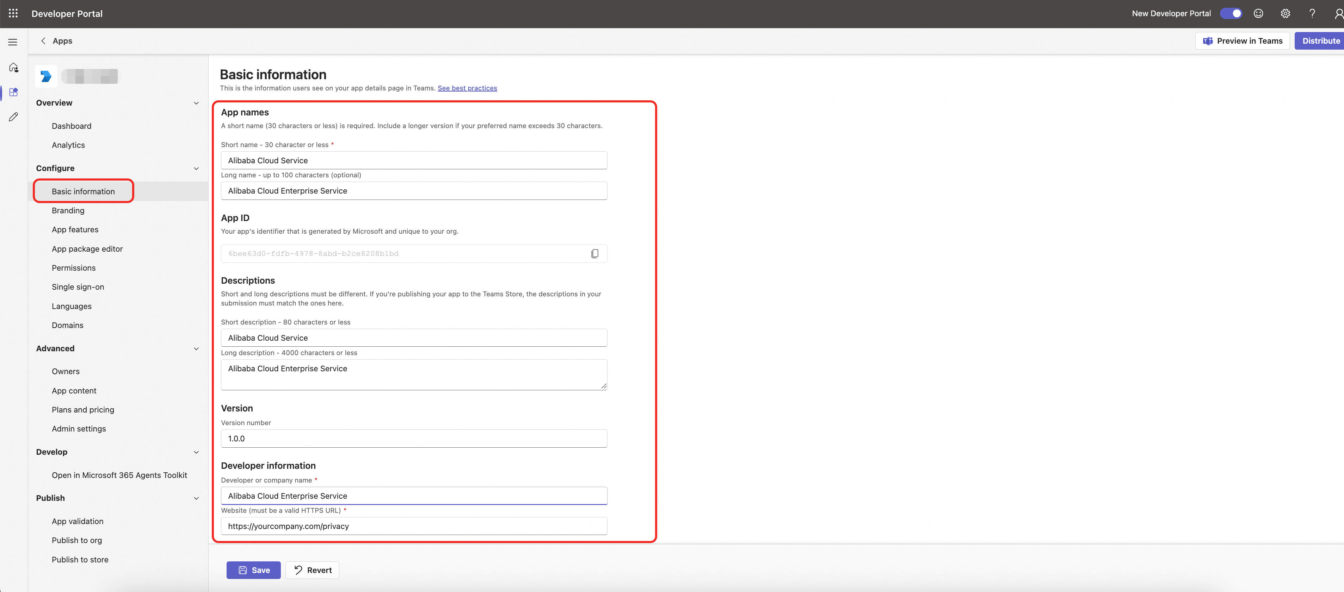Click the hamburger menu icon
This screenshot has height=592, width=1344.
click(13, 42)
